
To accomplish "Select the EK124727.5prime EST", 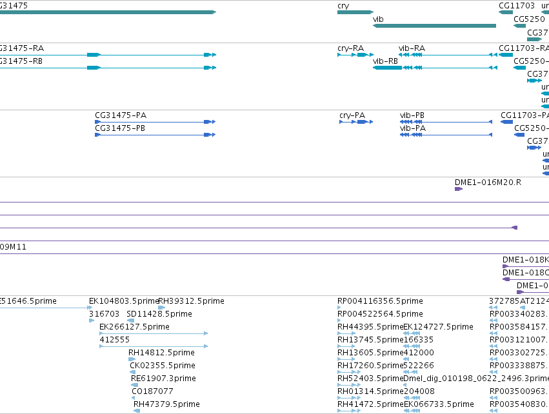I will 412,333.
